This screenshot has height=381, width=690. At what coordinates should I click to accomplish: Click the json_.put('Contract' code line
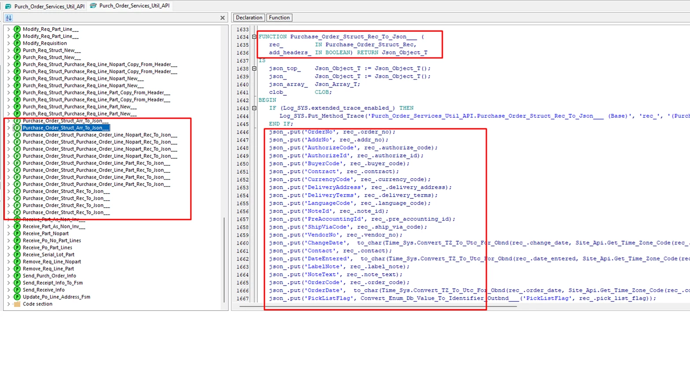(334, 172)
